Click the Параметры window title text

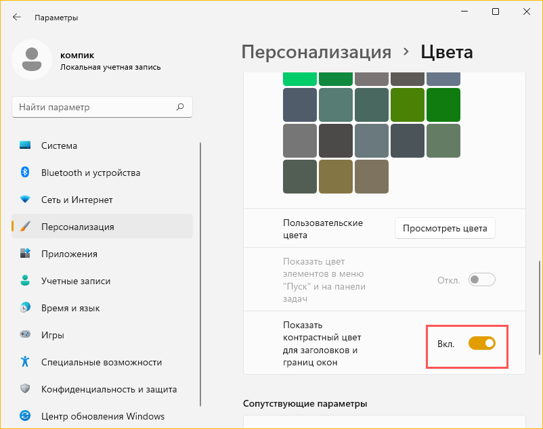(x=56, y=18)
